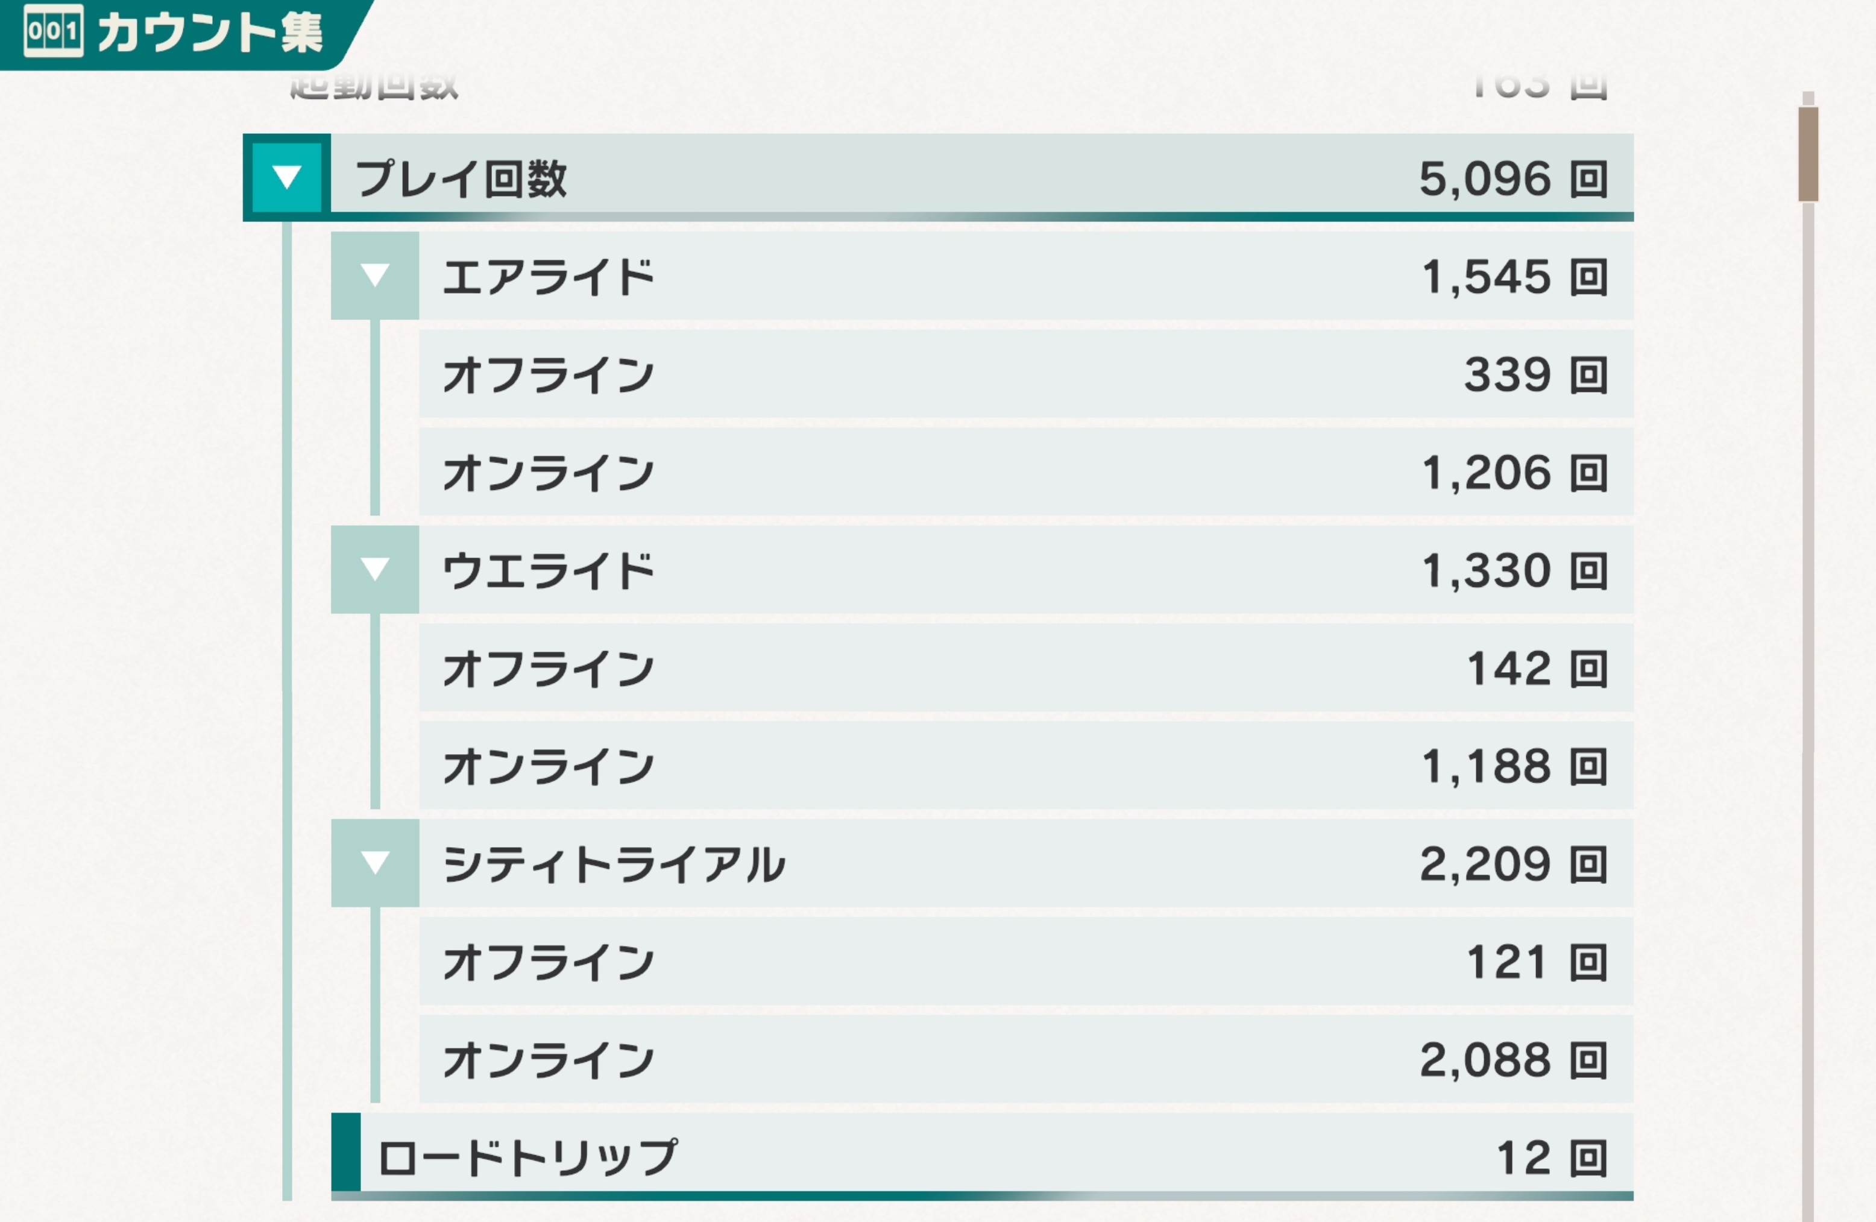Select the プレイ回数 row label
1876x1222 pixels.
pos(461,178)
